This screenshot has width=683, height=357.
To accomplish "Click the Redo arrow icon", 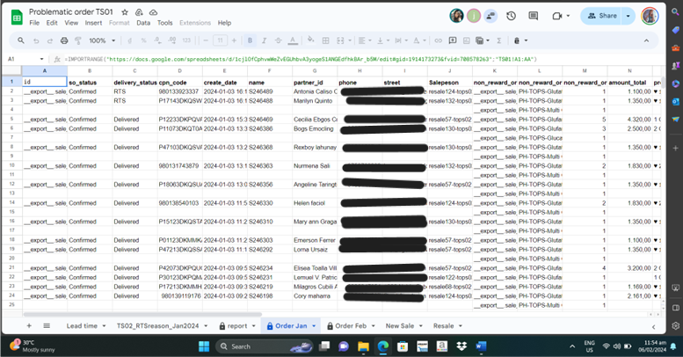I will click(50, 40).
